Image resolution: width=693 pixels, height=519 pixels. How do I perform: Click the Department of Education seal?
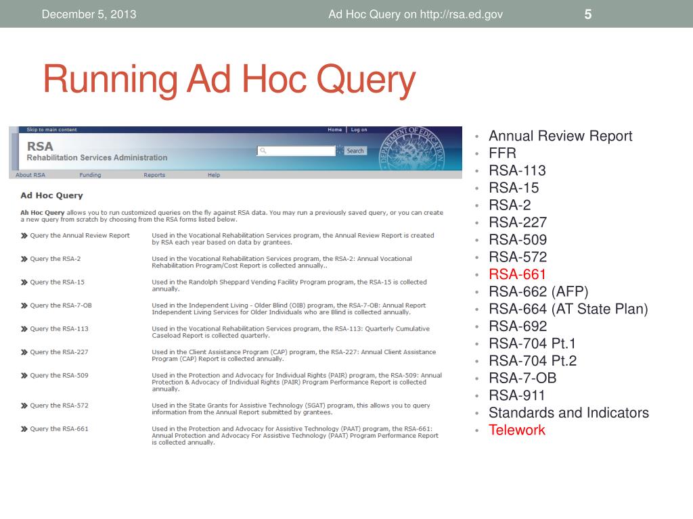pyautogui.click(x=412, y=149)
